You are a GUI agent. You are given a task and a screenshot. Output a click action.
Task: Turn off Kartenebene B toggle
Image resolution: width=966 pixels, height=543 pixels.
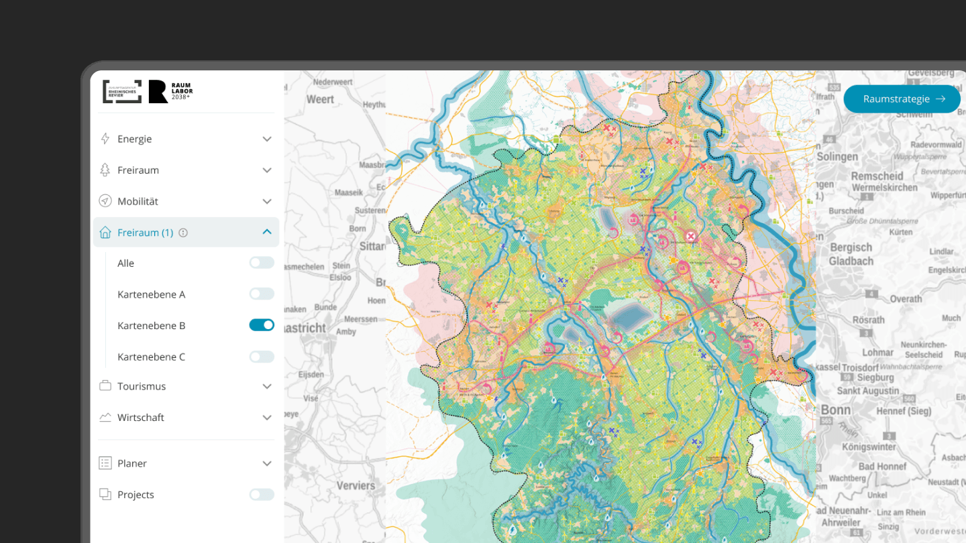[262, 325]
